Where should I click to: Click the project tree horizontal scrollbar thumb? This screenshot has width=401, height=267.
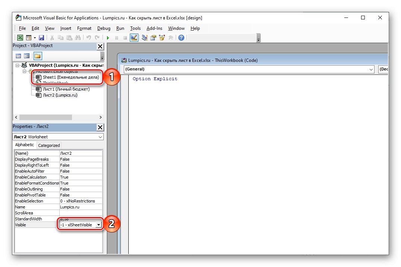(46, 117)
